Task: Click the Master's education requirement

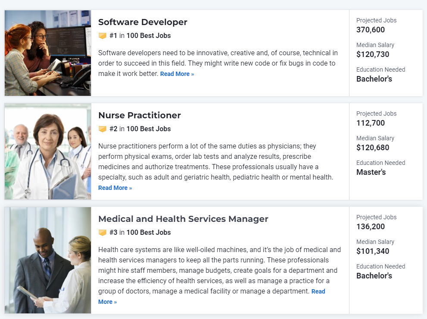Action: [371, 172]
